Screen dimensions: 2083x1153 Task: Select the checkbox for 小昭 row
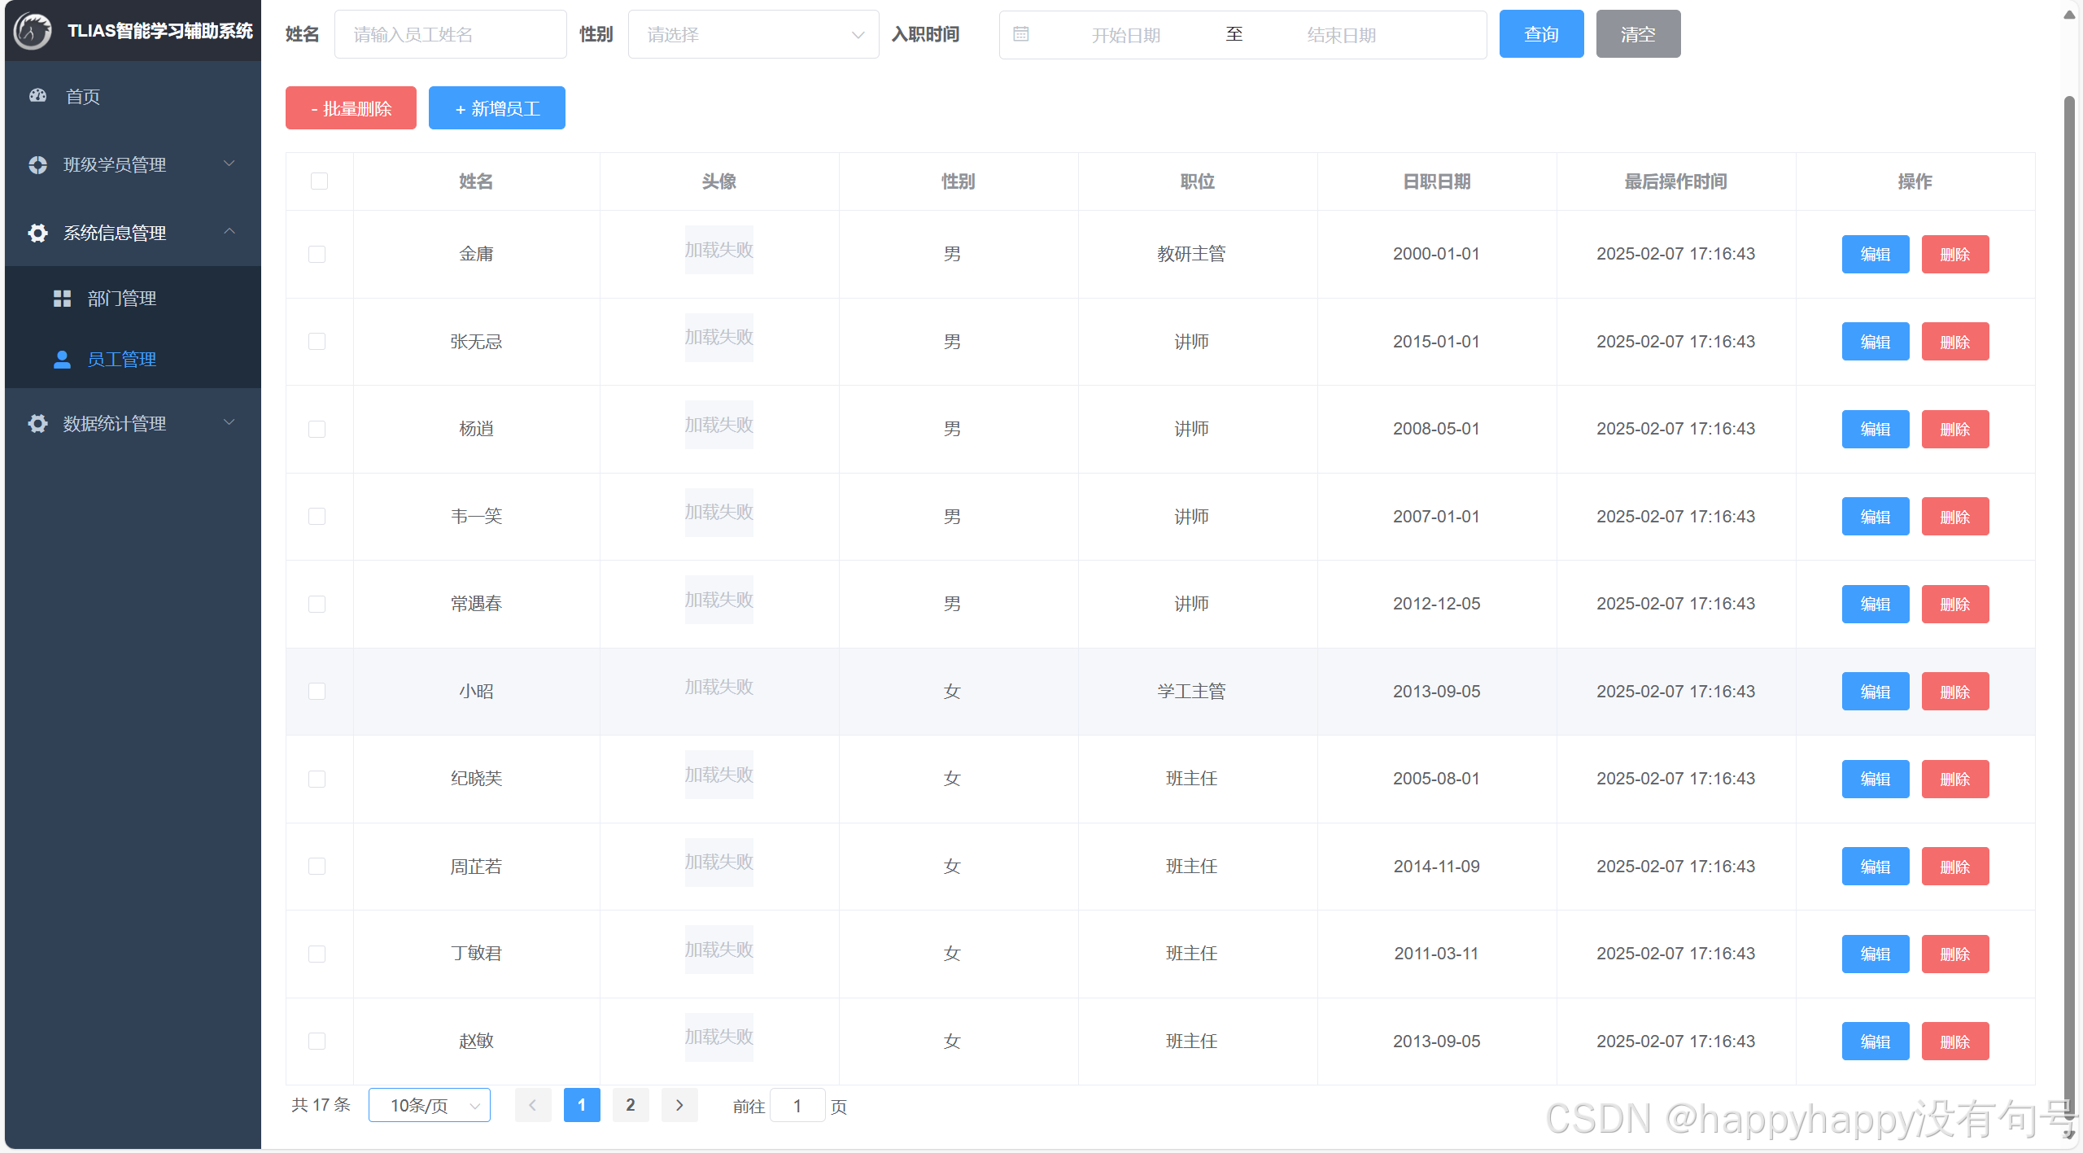tap(317, 691)
